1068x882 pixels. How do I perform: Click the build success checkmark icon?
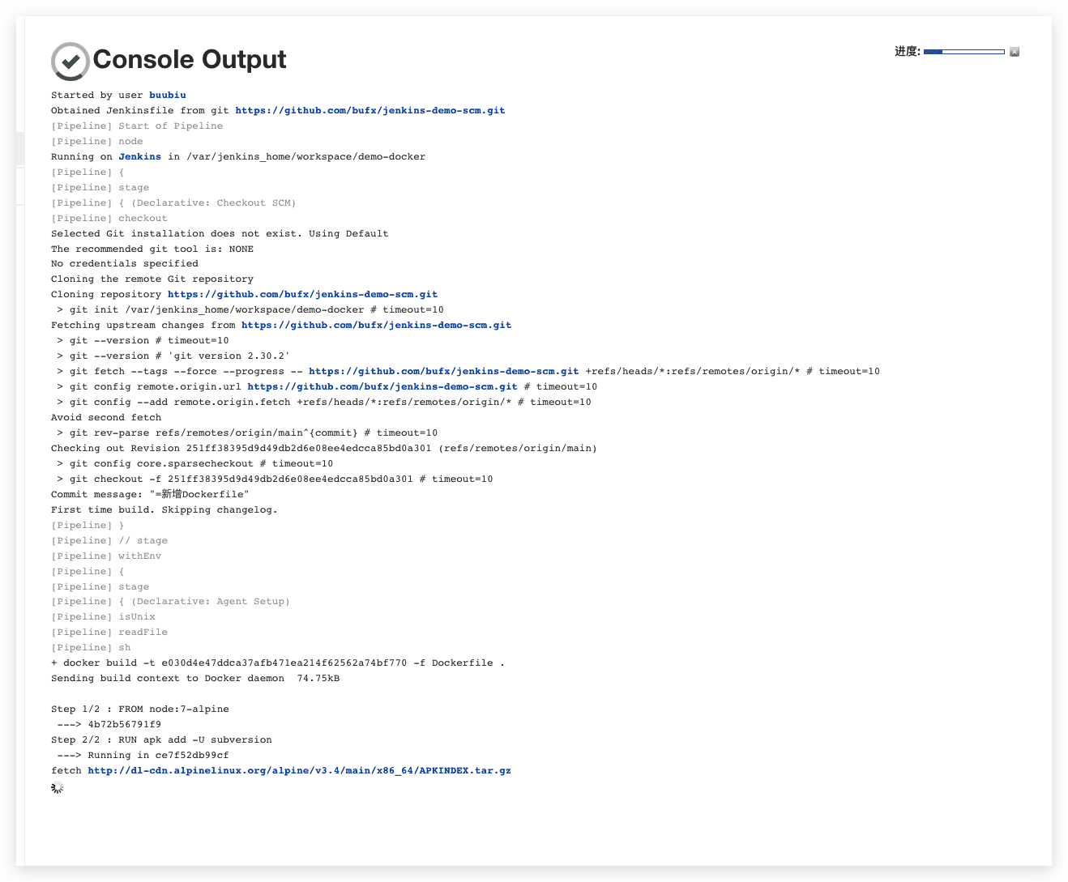70,61
